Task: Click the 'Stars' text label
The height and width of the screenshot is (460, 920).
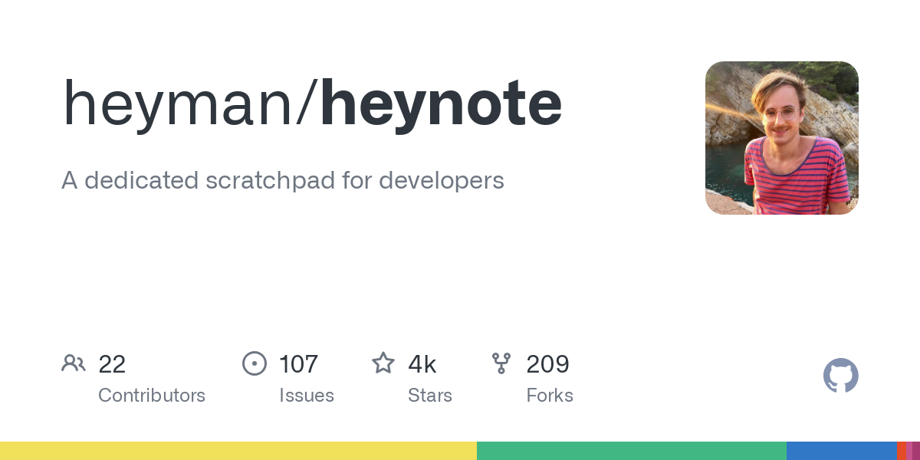Action: (x=430, y=396)
